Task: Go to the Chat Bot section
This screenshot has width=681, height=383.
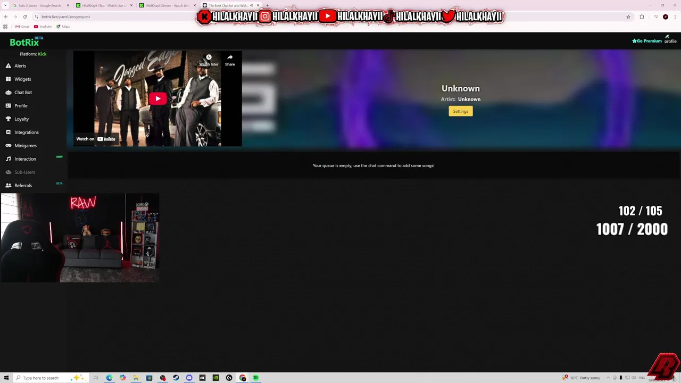Action: point(23,93)
